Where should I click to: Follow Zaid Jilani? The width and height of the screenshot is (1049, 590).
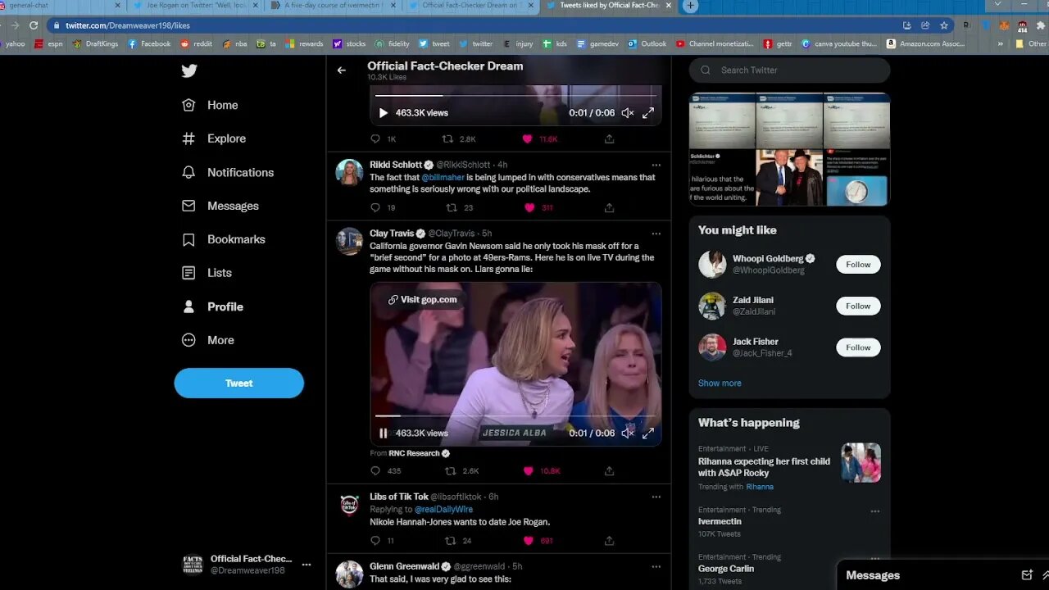[x=858, y=306]
